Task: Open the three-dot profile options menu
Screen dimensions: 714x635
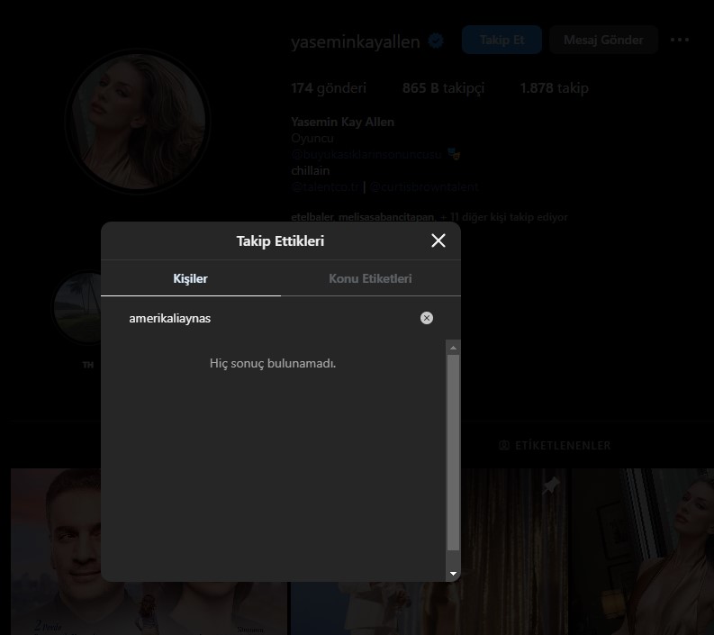Action: [680, 41]
